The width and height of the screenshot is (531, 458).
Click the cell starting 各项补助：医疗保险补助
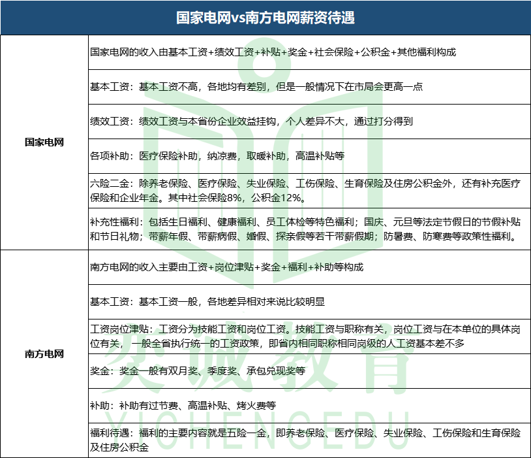point(309,156)
